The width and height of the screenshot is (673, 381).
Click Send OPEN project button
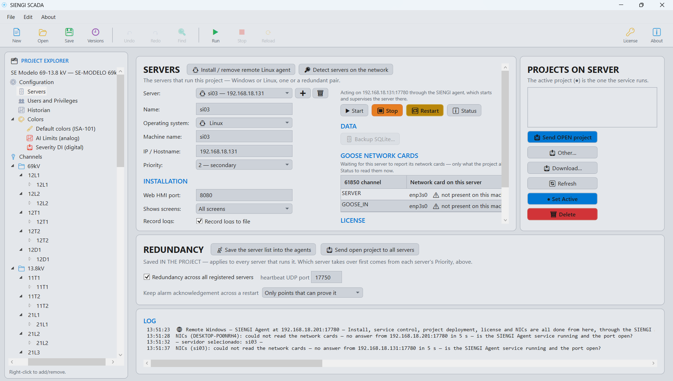pos(562,137)
